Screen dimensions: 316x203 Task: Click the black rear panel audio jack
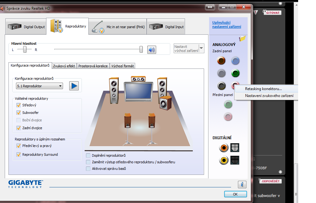[221, 86]
